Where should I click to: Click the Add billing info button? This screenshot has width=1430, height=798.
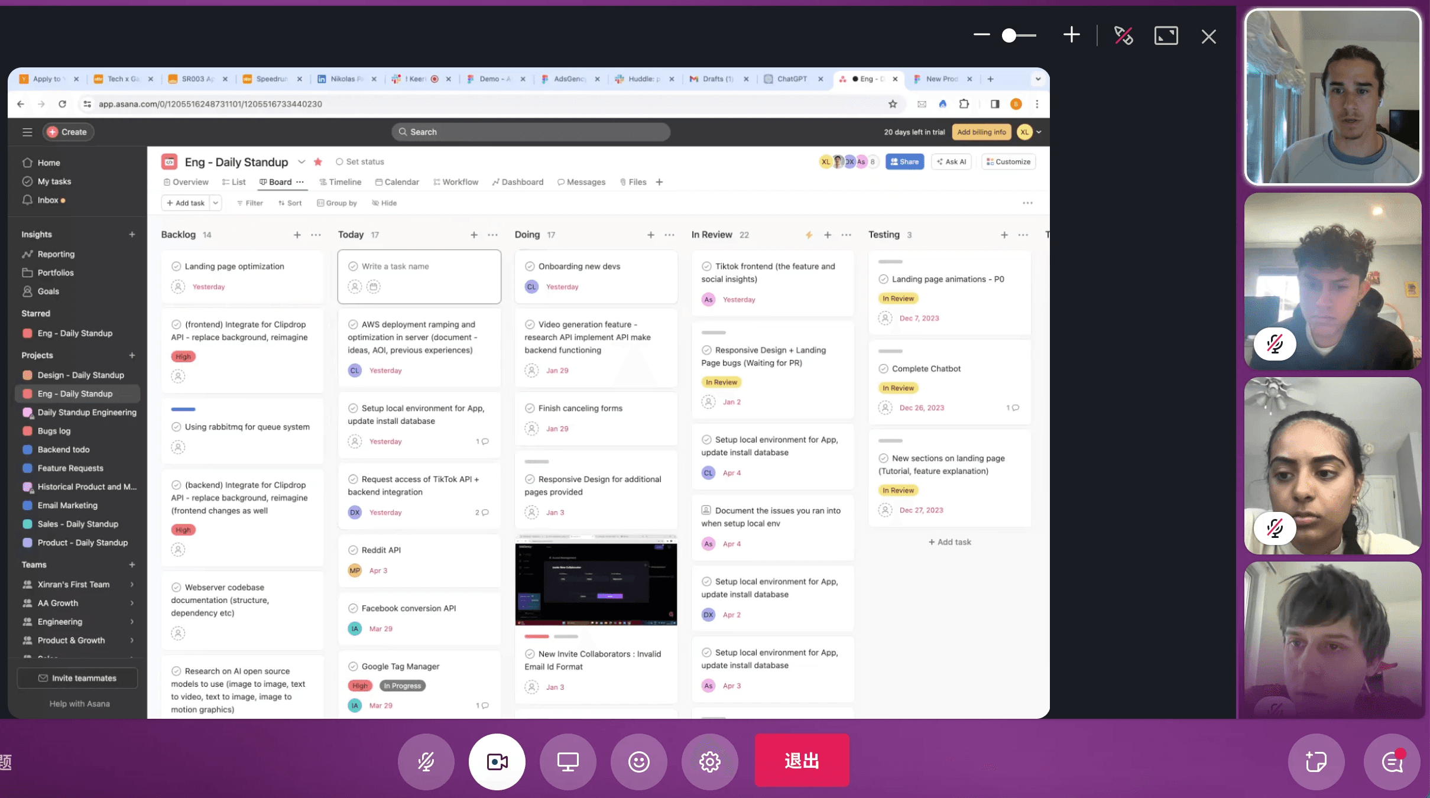pyautogui.click(x=981, y=132)
